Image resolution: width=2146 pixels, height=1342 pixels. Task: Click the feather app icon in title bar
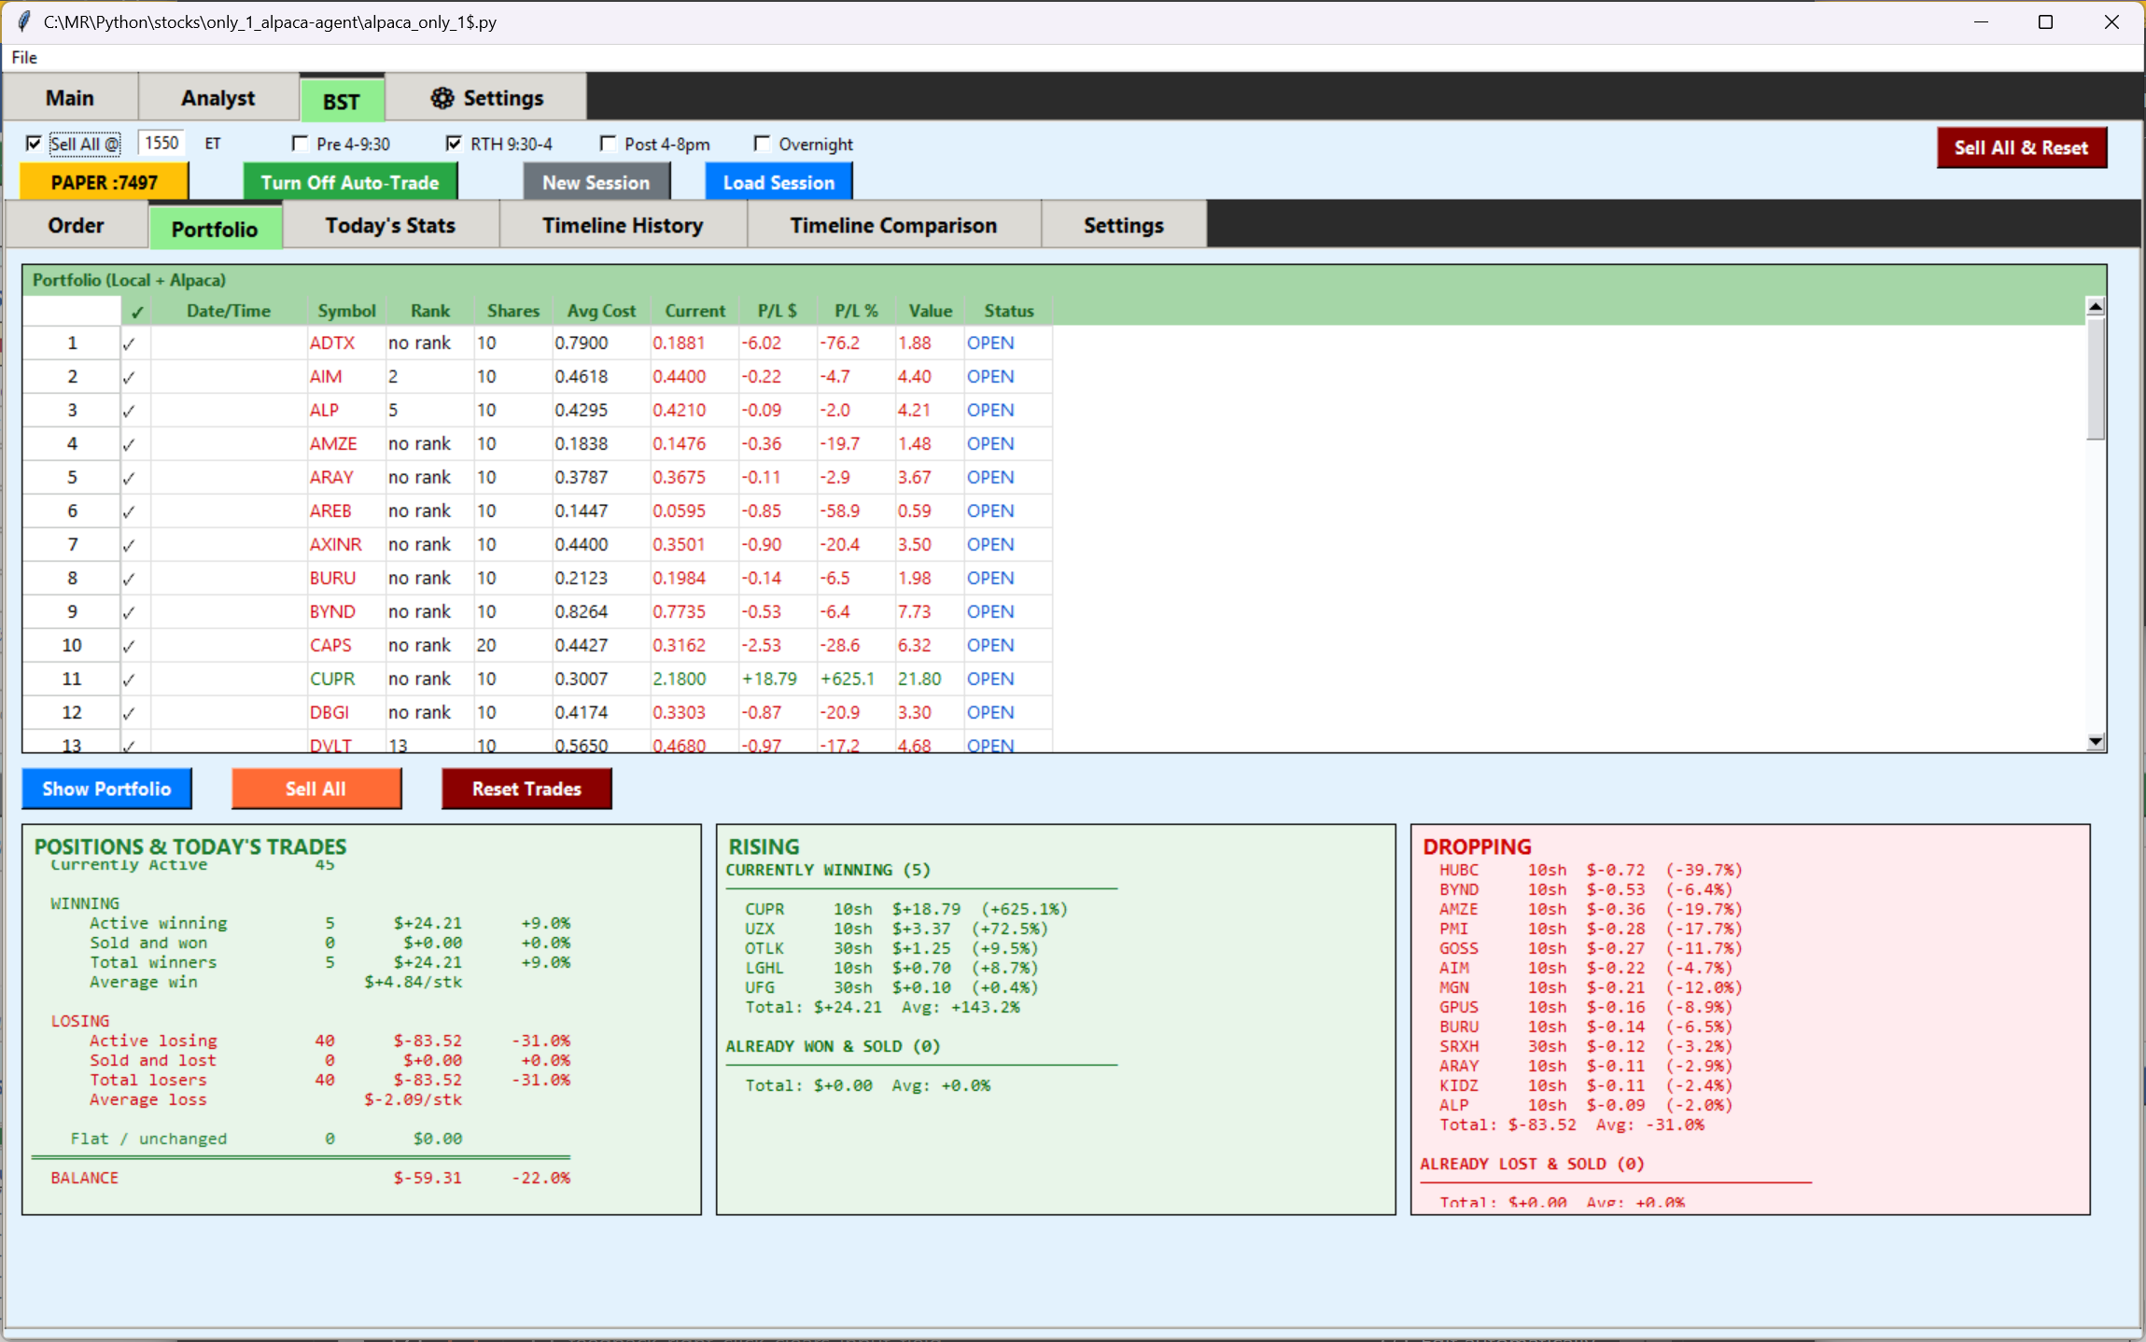tap(24, 21)
